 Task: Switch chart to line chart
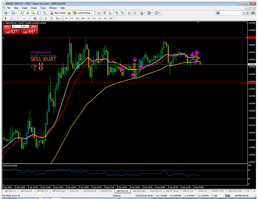(x=110, y=13)
